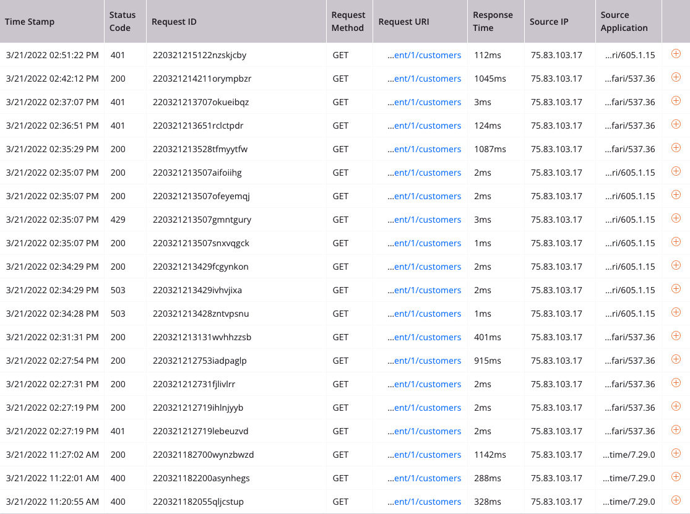Click the Request ID column header
The height and width of the screenshot is (514, 690).
[x=174, y=22]
